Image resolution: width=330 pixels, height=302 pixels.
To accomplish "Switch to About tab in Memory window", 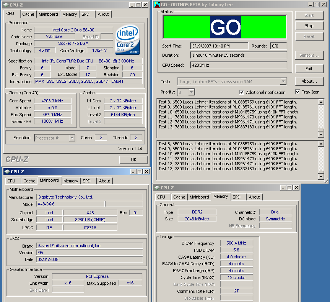I will (254, 197).
